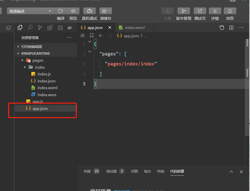Viewport: 250px width, 191px height.
Task: Open real device debugging bug icon
Action: click(x=89, y=11)
